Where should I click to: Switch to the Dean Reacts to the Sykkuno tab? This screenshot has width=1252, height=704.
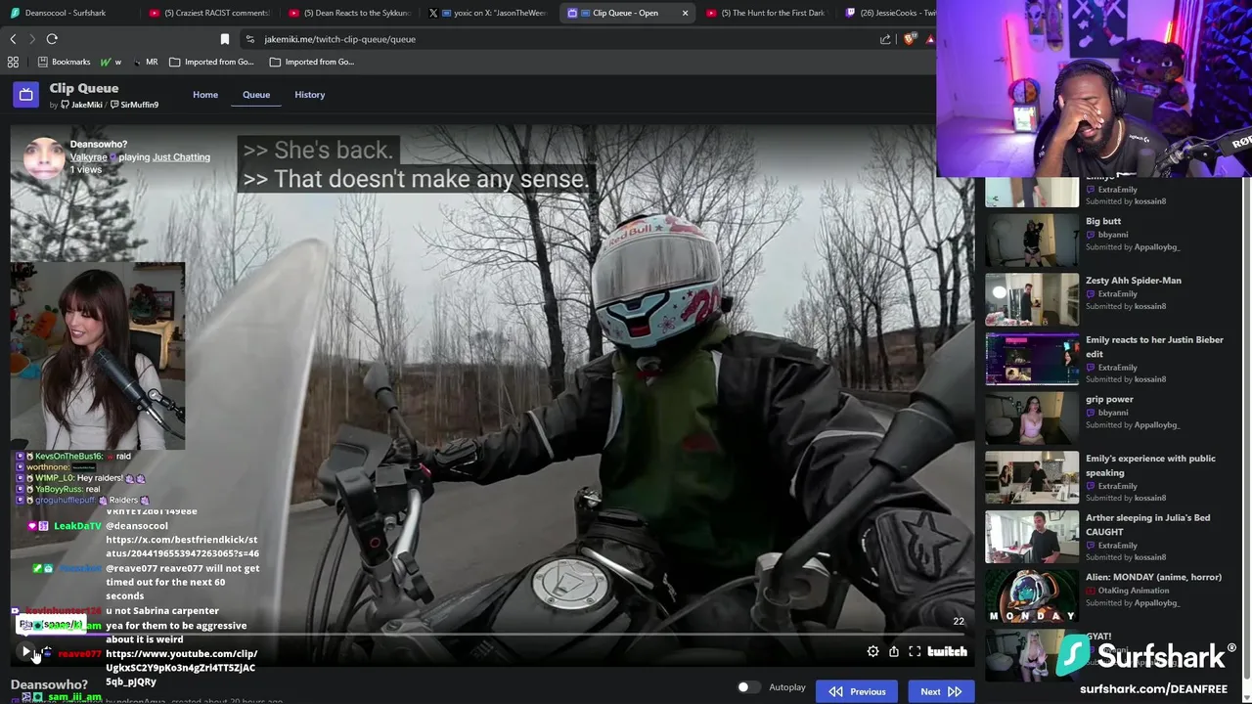pyautogui.click(x=349, y=13)
